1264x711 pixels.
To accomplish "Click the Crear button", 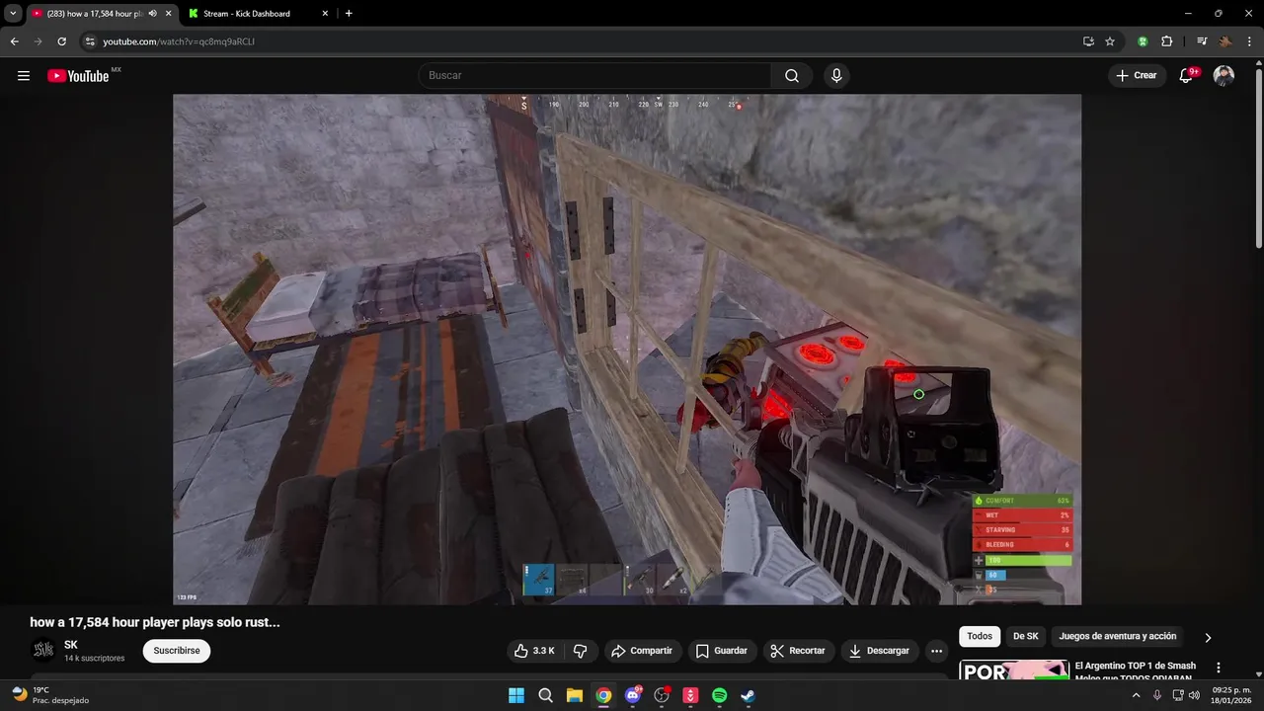I will tap(1136, 76).
